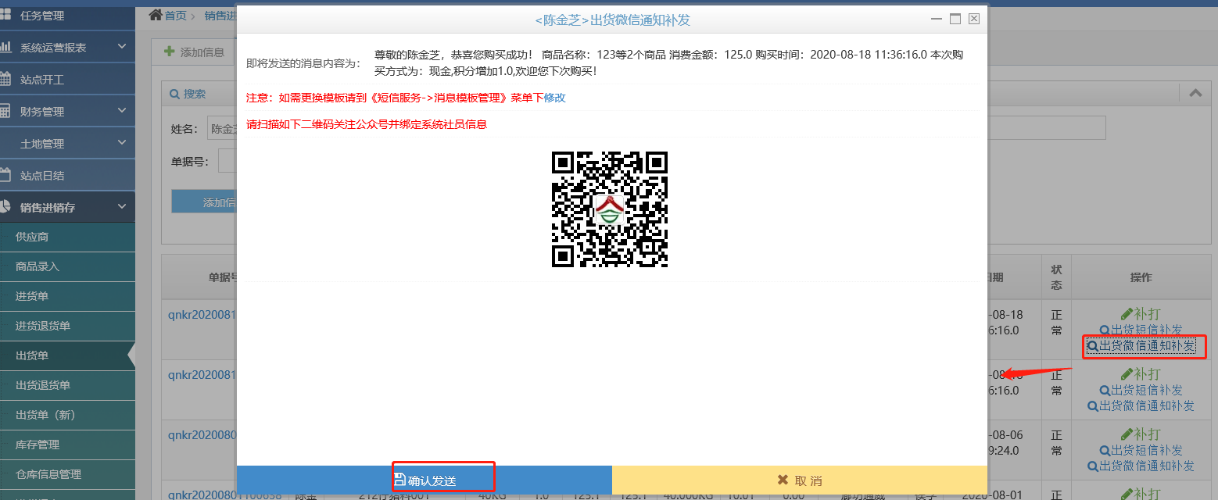Image resolution: width=1218 pixels, height=500 pixels.
Task: Go to 首页 breadcrumb link
Action: click(176, 16)
